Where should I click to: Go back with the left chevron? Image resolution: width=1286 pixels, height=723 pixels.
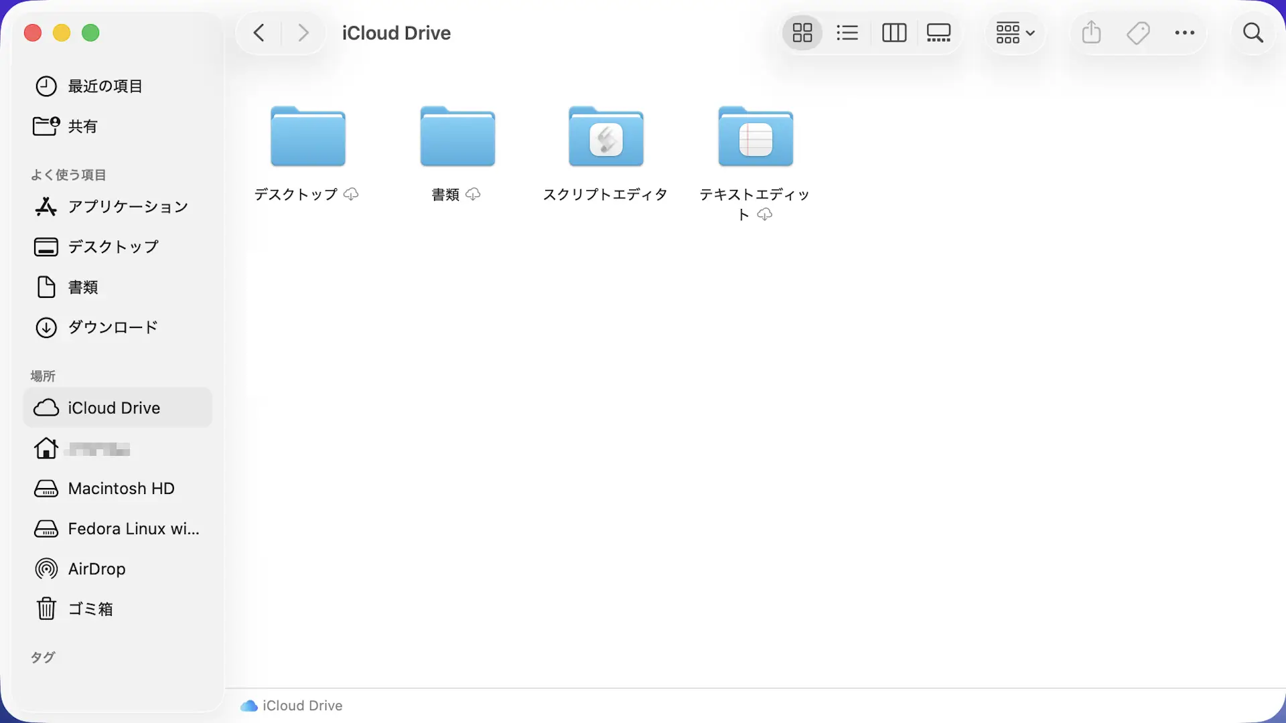(x=259, y=33)
